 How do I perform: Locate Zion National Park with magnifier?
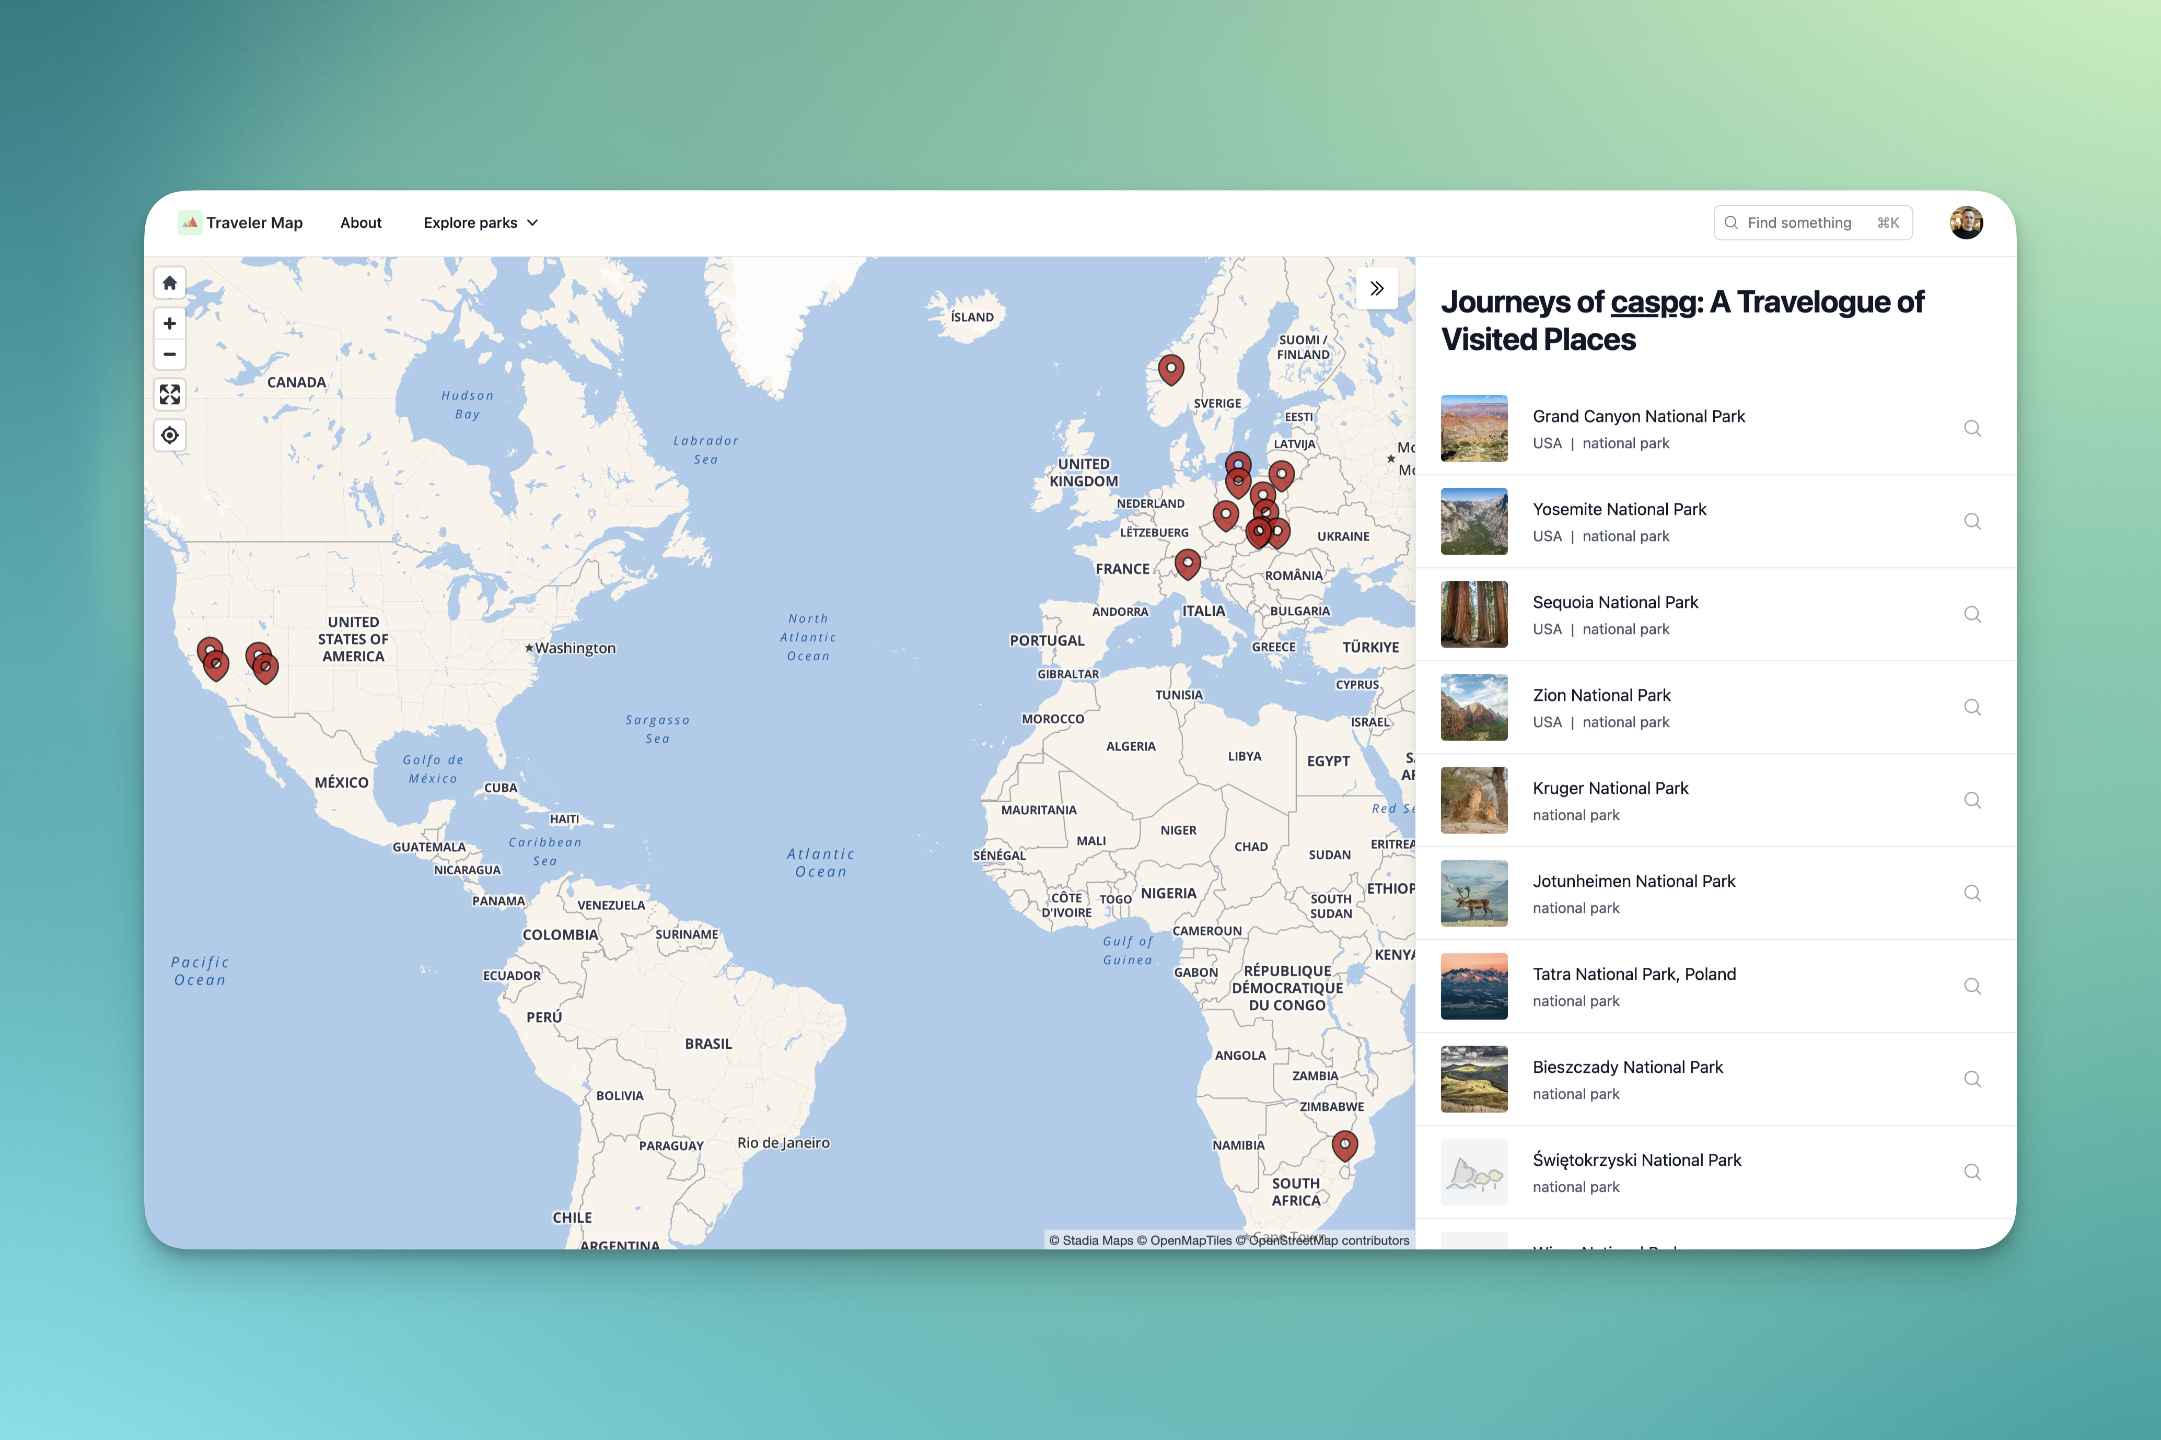tap(1972, 707)
